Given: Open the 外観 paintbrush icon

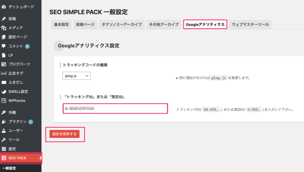Looking at the screenshot, I should coord(4,112).
